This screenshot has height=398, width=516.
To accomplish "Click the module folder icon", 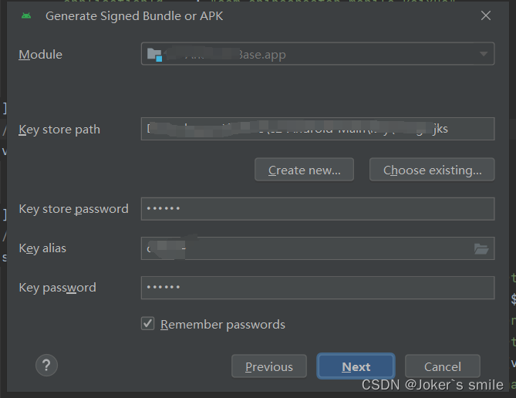I will click(x=154, y=54).
